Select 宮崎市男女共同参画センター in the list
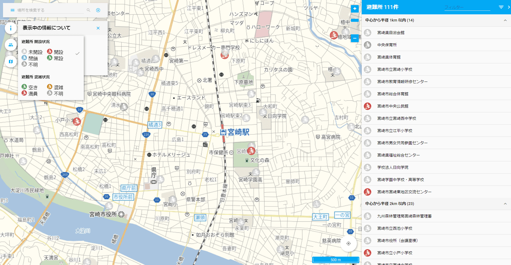Viewport: 511px width, 265px height. pyautogui.click(x=436, y=143)
